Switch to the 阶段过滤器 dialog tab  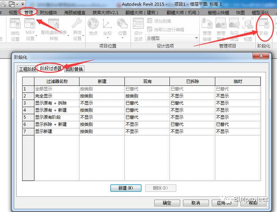pos(51,68)
